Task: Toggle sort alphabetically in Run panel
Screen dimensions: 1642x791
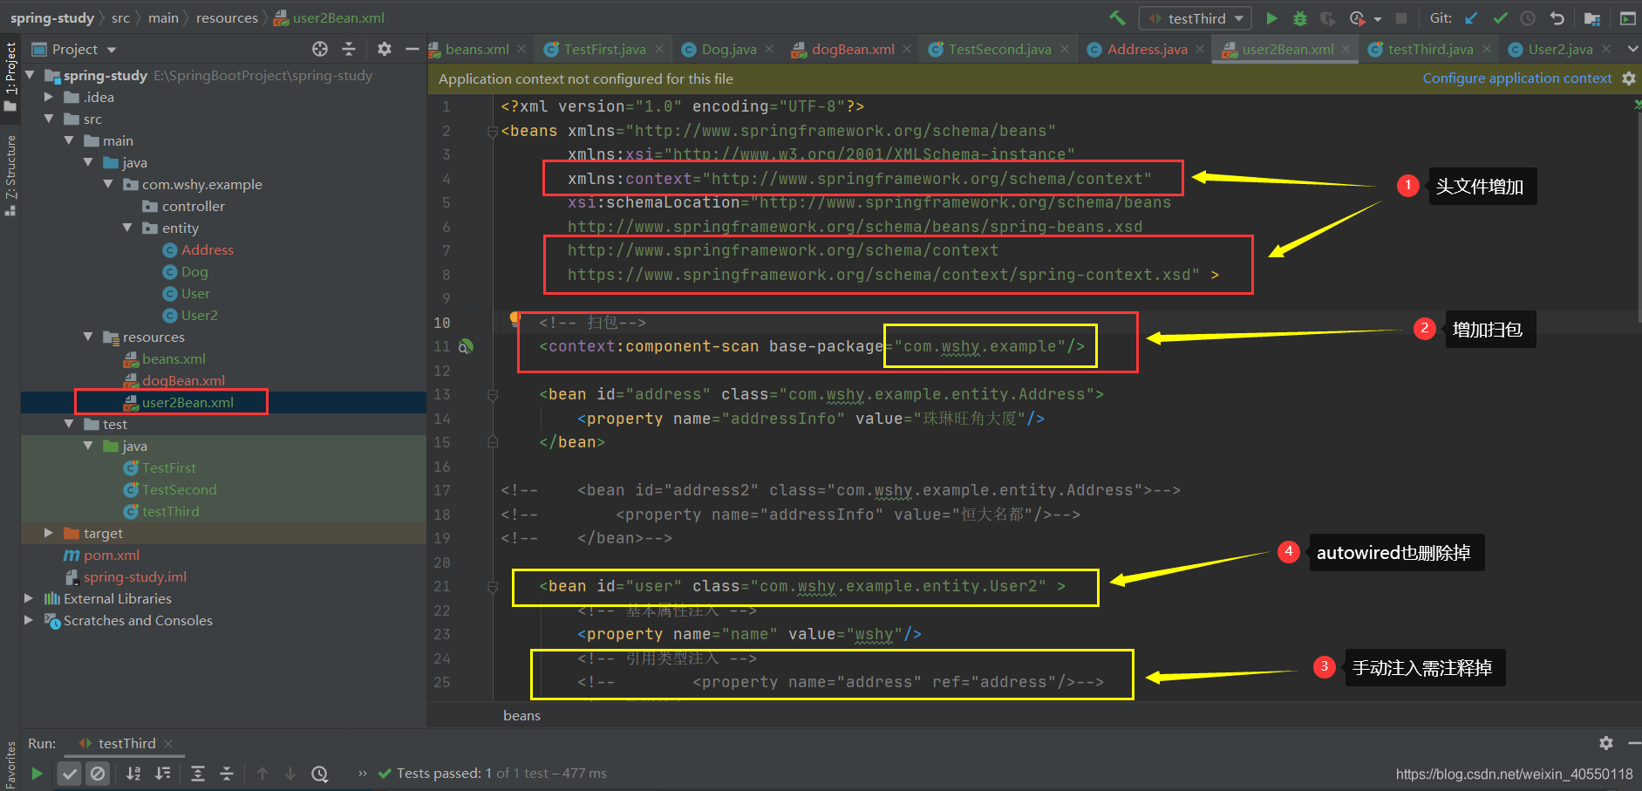Action: tap(133, 774)
